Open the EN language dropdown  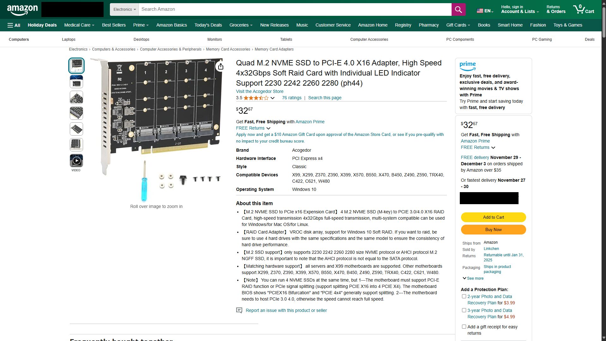(489, 11)
